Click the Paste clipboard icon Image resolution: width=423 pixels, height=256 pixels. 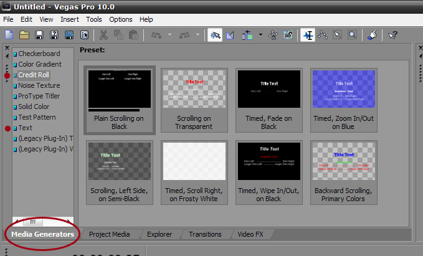(x=133, y=35)
